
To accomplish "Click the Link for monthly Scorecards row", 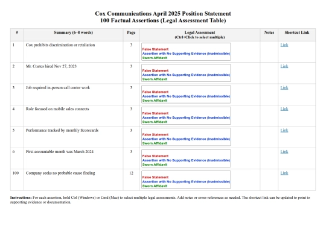I will tap(284, 130).
